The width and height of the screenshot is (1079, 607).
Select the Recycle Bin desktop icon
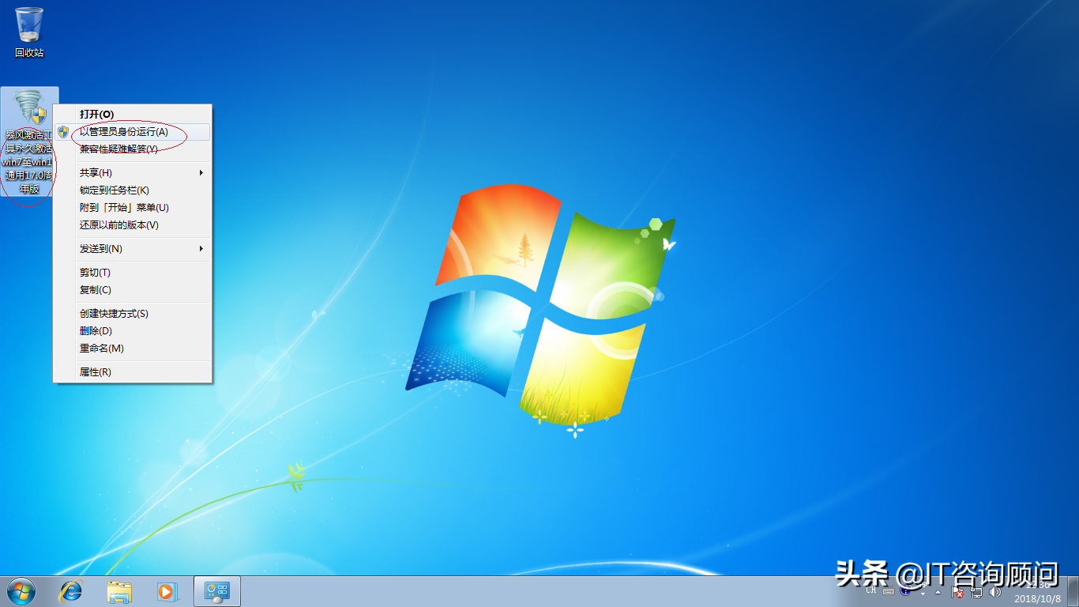(29, 32)
